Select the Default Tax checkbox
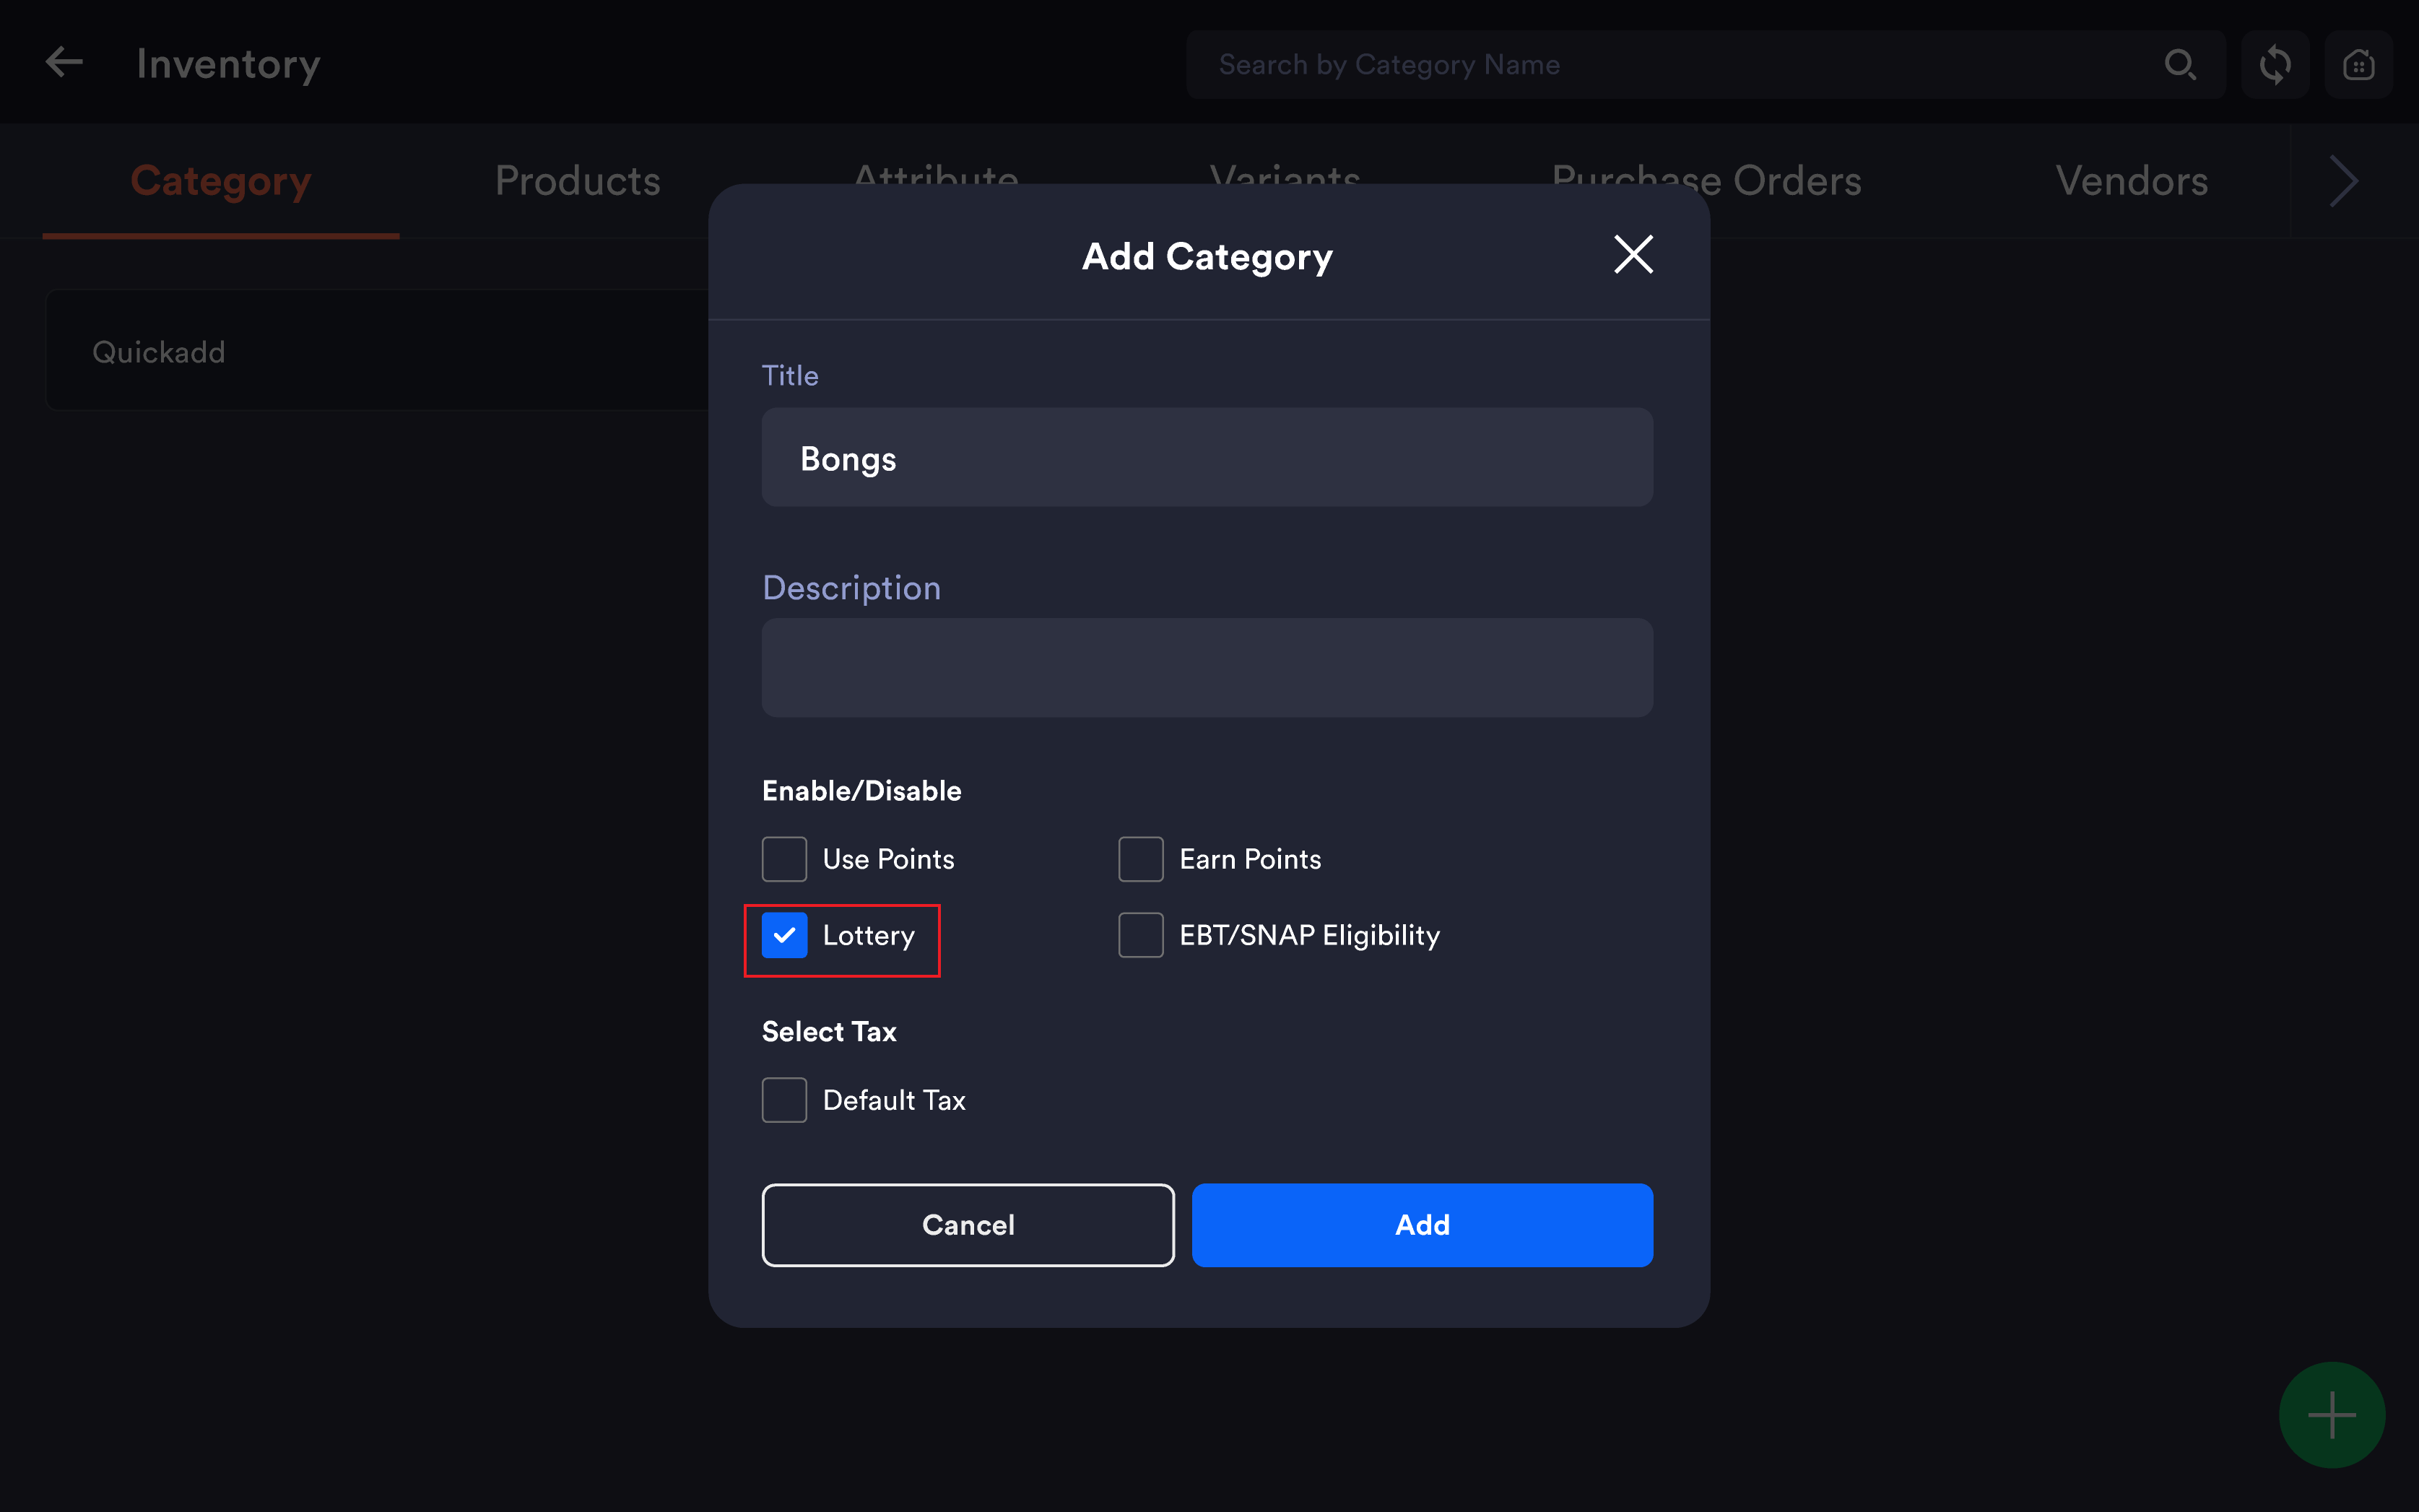 click(x=784, y=1100)
